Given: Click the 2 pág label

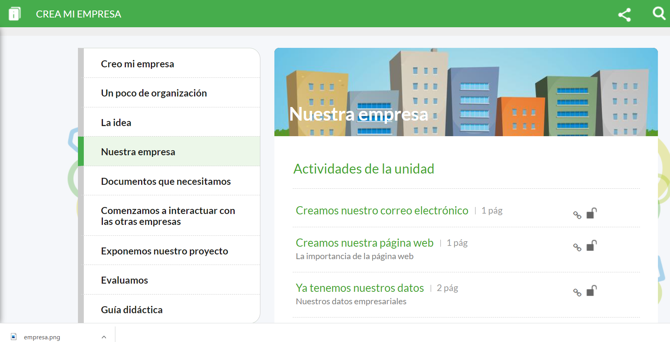Looking at the screenshot, I should (x=447, y=288).
